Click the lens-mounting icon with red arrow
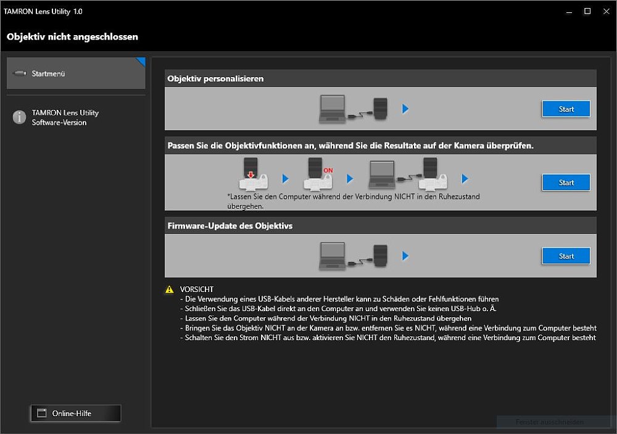The width and height of the screenshot is (617, 434). (x=253, y=175)
